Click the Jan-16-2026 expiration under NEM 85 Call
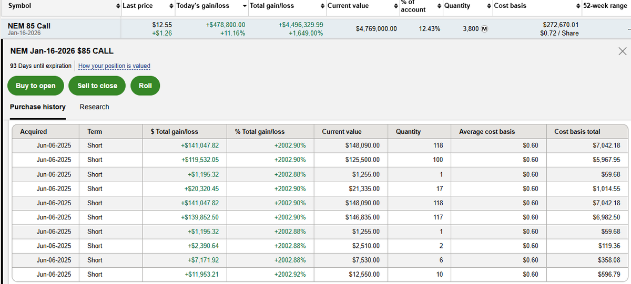This screenshot has height=284, width=631. (x=24, y=33)
